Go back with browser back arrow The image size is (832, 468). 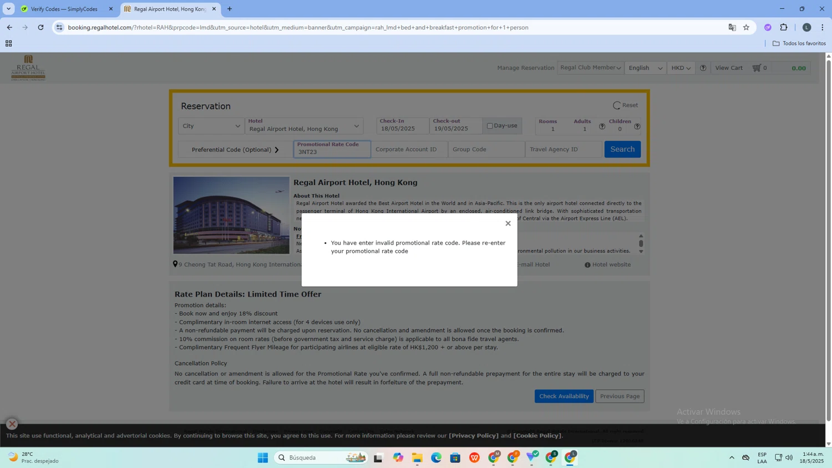pos(9,27)
